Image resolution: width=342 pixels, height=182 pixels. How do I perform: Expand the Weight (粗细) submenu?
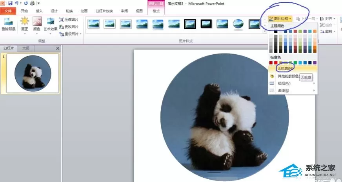click(293, 84)
